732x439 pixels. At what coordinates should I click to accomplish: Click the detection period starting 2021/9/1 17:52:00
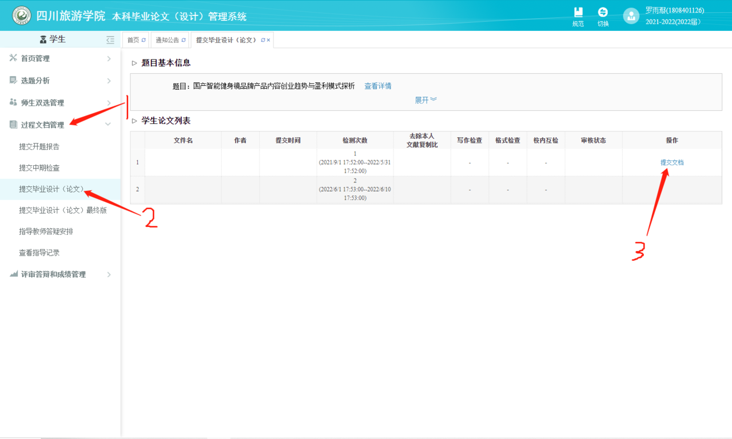tap(355, 166)
